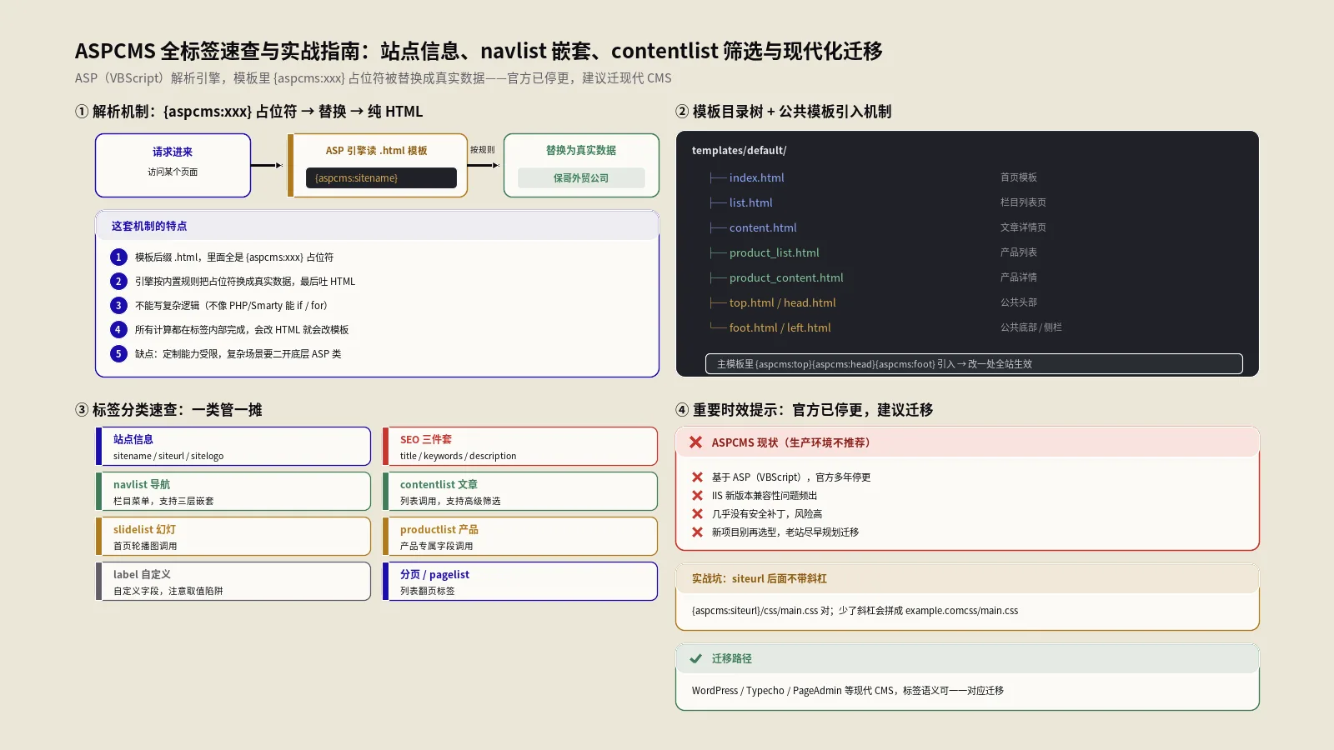Viewport: 1334px width, 750px height.
Task: Select "foot.html / left.html" tree row
Action: coord(780,327)
